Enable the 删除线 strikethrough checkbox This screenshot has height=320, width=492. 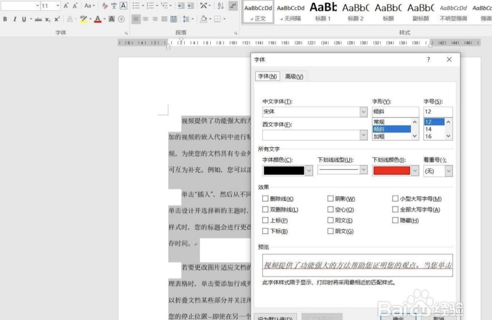click(266, 199)
